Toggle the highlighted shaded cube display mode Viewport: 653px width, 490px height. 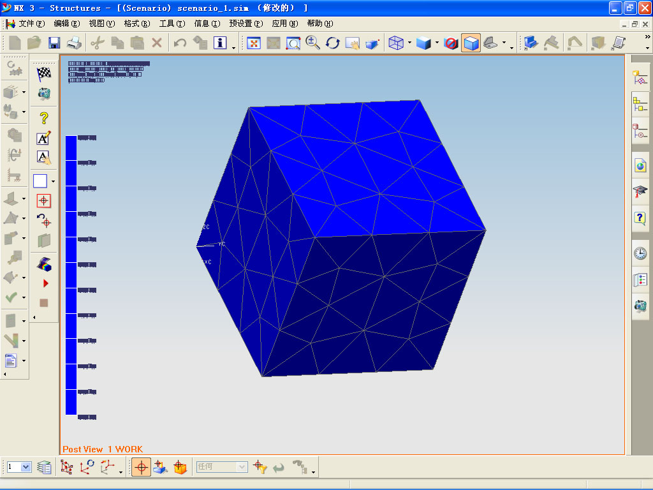[x=471, y=43]
